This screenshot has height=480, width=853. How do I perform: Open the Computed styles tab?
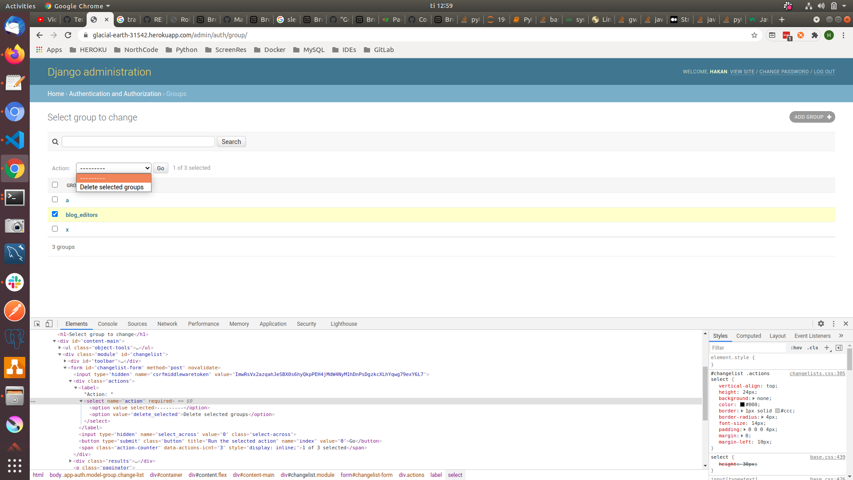748,336
